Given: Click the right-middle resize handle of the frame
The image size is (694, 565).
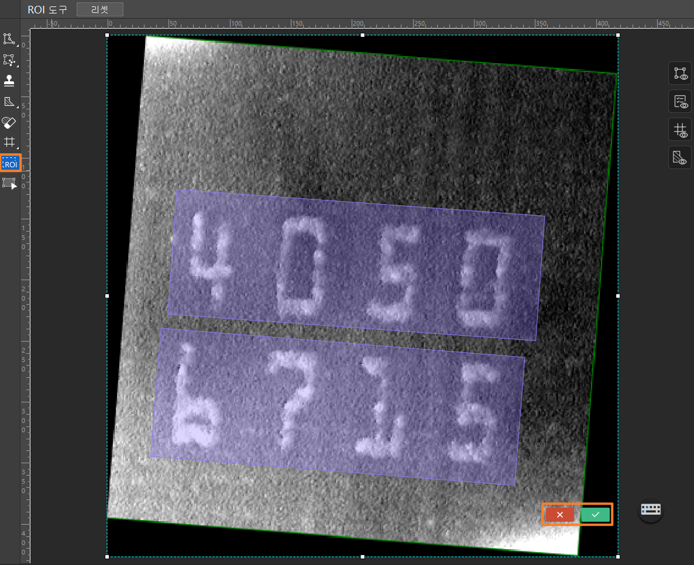Looking at the screenshot, I should (x=618, y=296).
